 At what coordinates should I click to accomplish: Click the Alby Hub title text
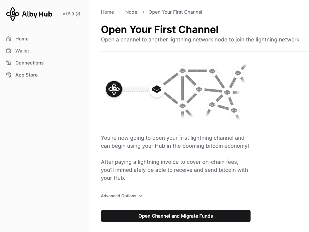click(x=37, y=14)
